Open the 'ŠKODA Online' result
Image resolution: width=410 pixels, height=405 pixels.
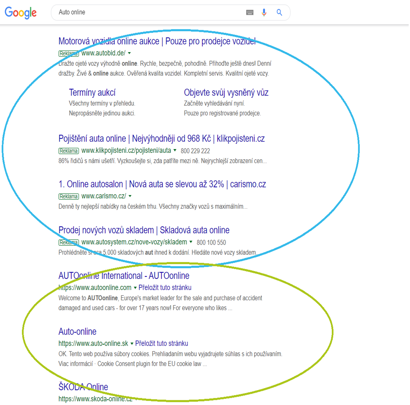[83, 387]
